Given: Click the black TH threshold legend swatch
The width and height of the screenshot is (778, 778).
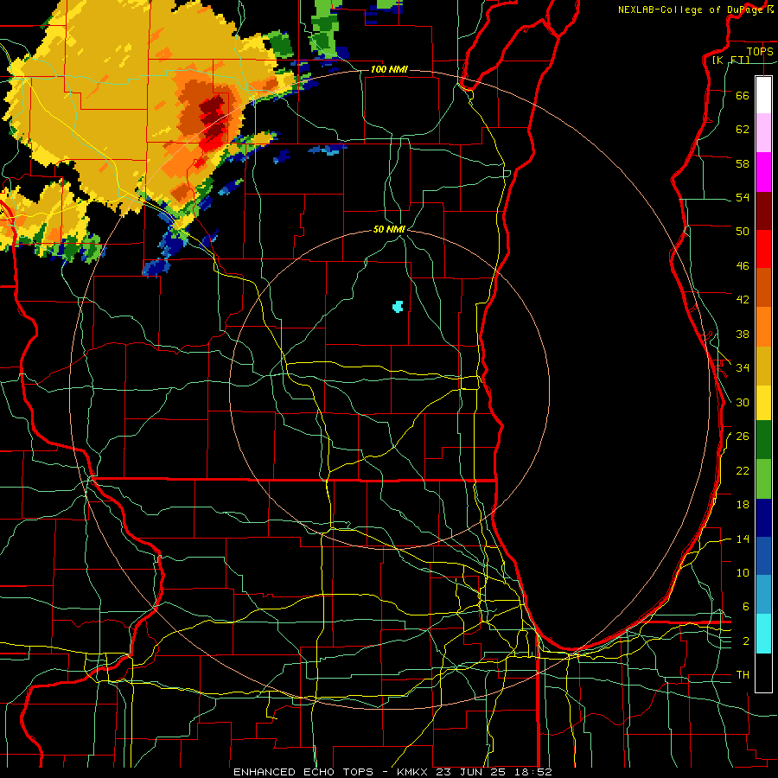Looking at the screenshot, I should tap(763, 673).
